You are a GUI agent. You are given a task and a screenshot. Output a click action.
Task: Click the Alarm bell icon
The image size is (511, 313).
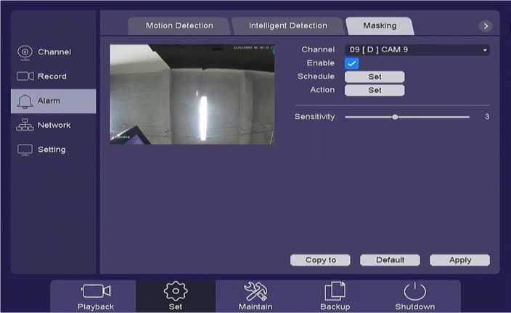click(x=25, y=101)
